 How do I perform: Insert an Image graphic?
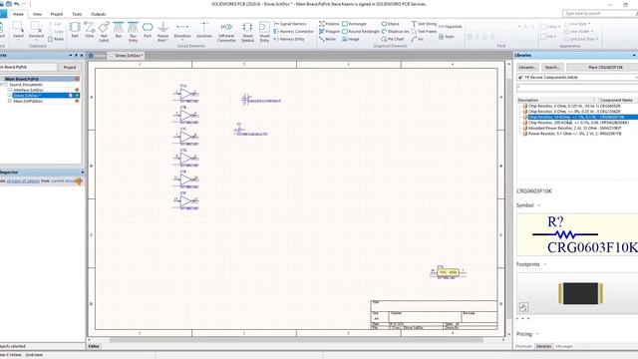click(351, 39)
